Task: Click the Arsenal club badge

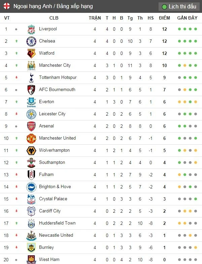Action: point(31,126)
